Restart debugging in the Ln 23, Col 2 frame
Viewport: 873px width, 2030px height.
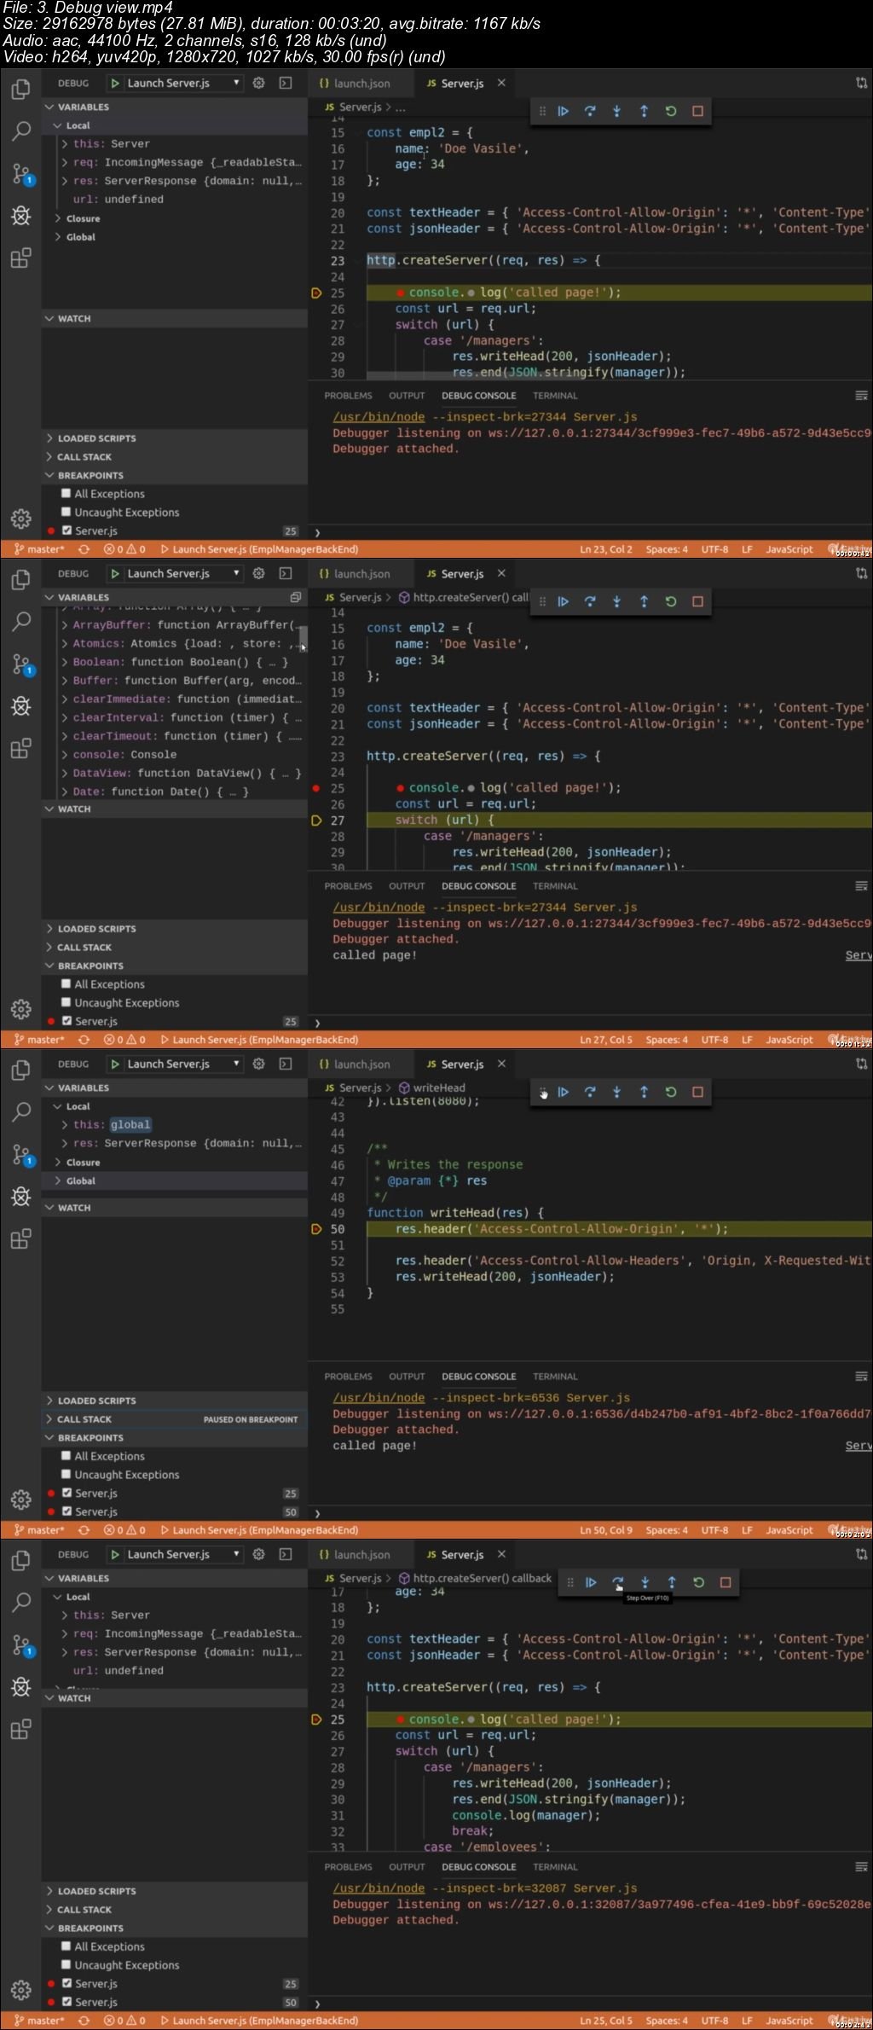[671, 111]
